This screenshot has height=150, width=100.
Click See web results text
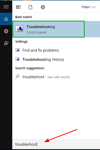(59, 77)
